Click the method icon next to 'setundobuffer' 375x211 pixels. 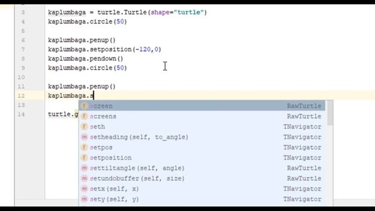point(84,178)
